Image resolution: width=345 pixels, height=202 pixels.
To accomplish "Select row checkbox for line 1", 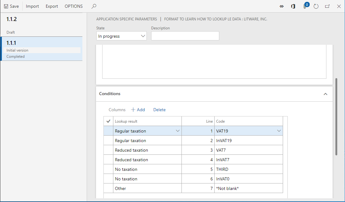I will [x=108, y=131].
